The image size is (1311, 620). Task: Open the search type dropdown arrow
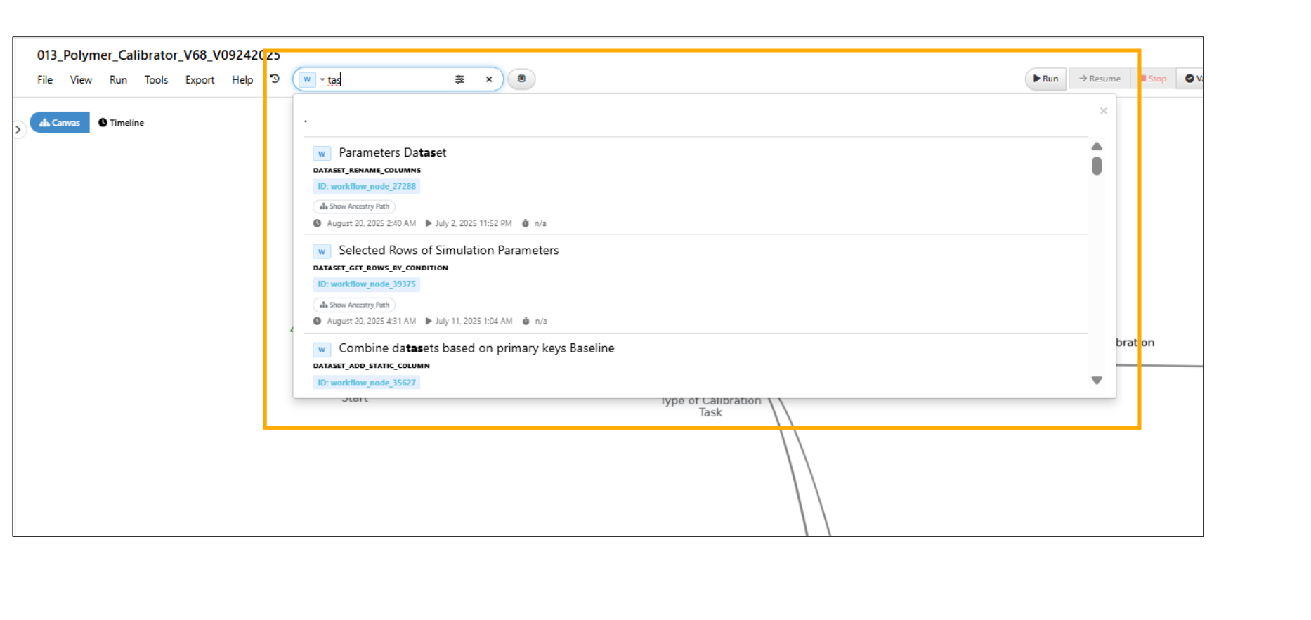coord(322,79)
